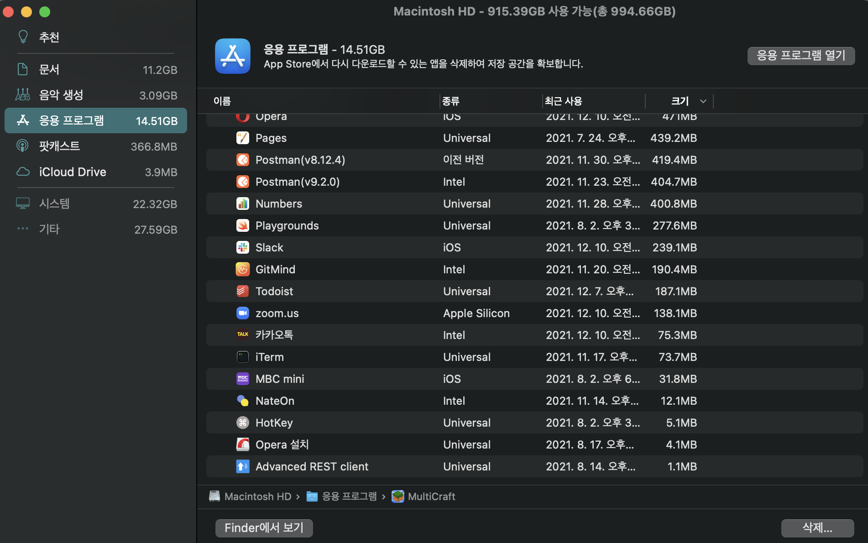Select the Advanced REST client row name

click(312, 466)
